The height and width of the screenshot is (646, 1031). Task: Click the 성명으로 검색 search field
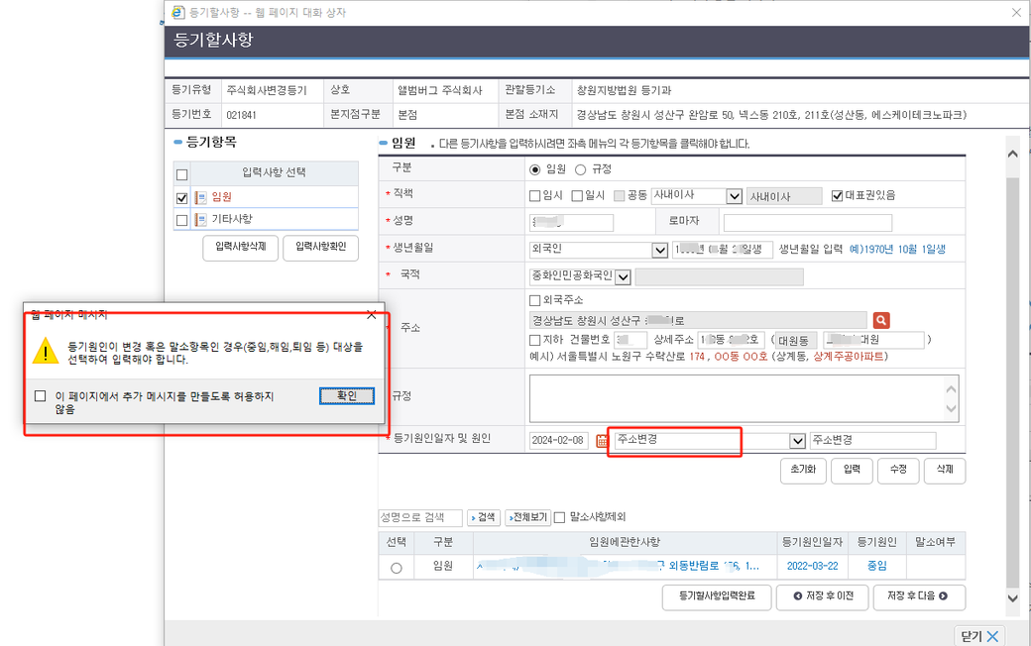pos(420,517)
